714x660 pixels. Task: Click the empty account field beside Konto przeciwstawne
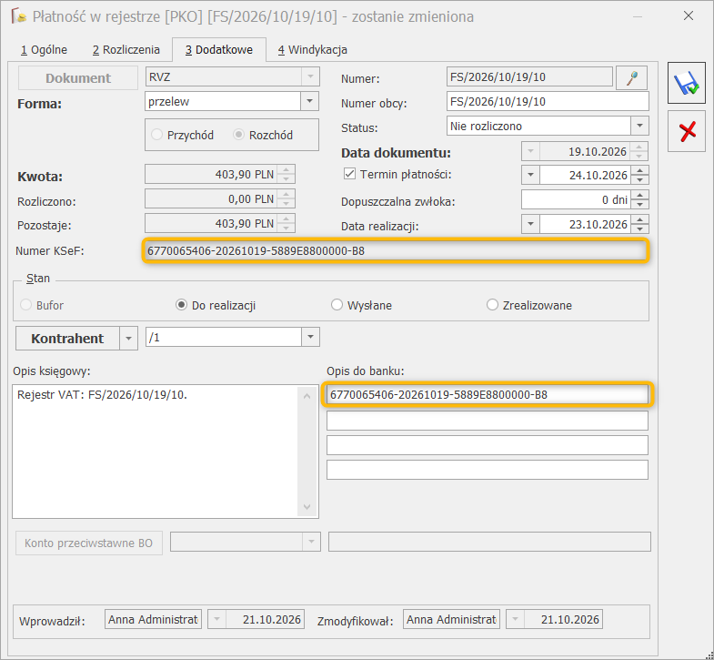(489, 542)
